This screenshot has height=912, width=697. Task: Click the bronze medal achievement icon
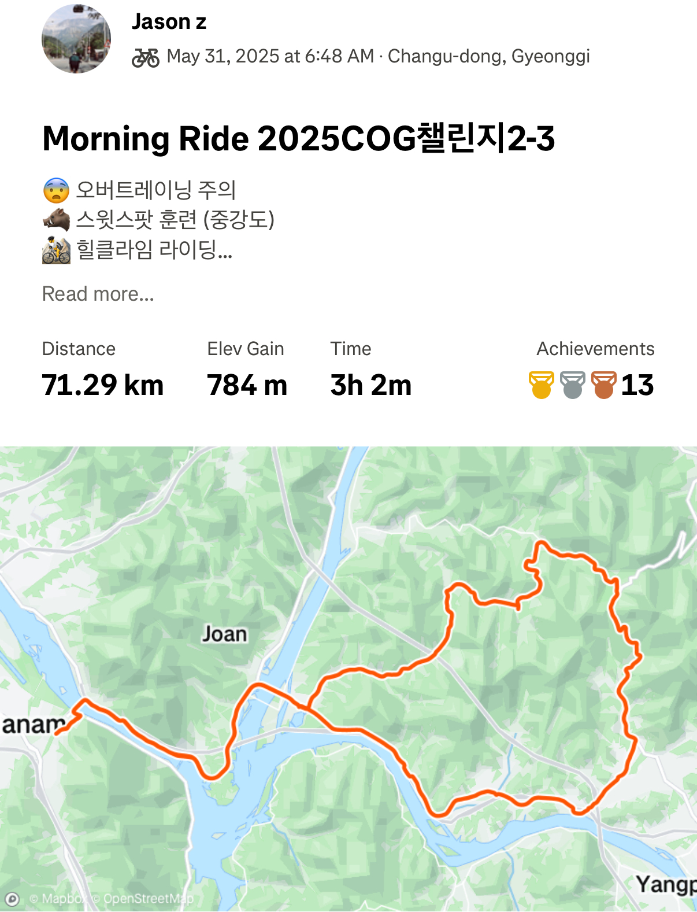[603, 385]
